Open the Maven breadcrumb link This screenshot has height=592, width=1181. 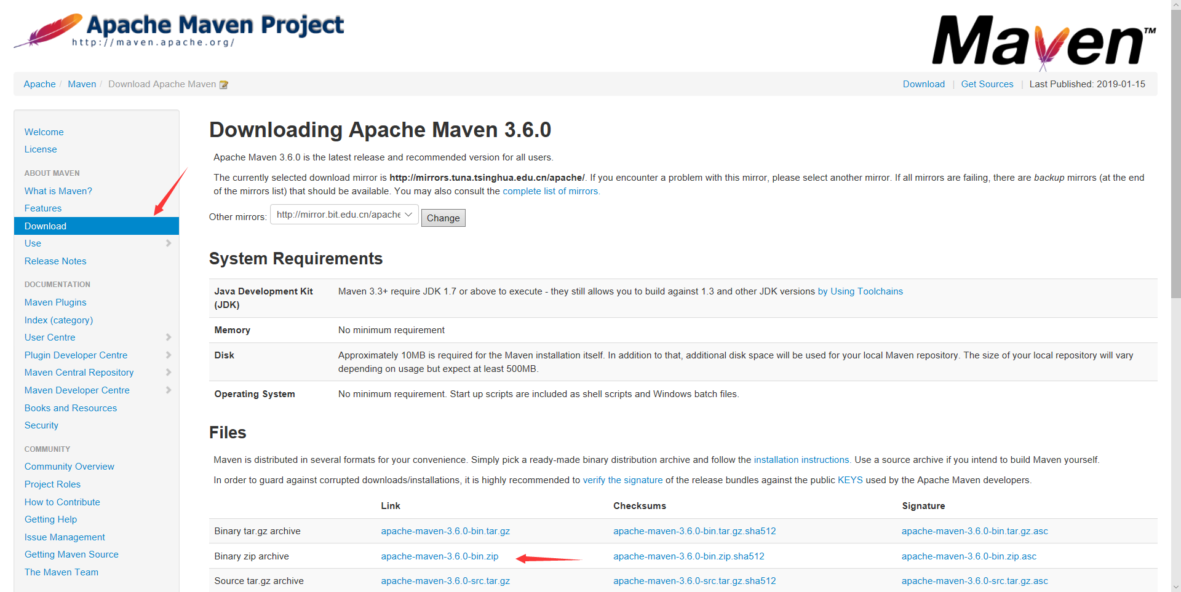pos(82,84)
